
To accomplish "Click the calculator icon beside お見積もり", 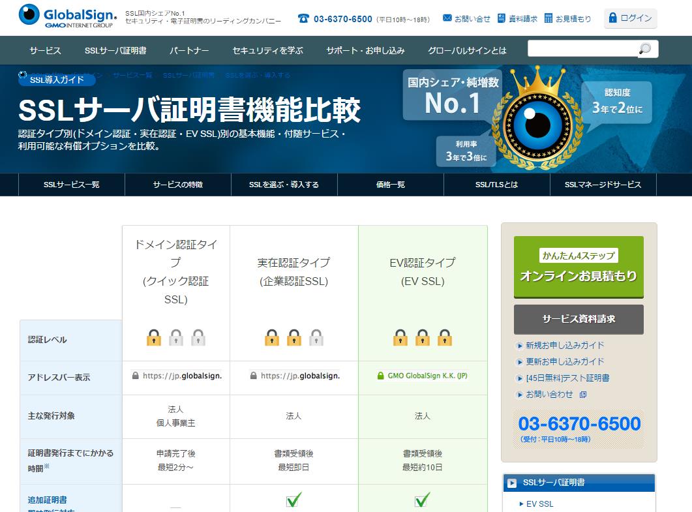I will point(548,18).
